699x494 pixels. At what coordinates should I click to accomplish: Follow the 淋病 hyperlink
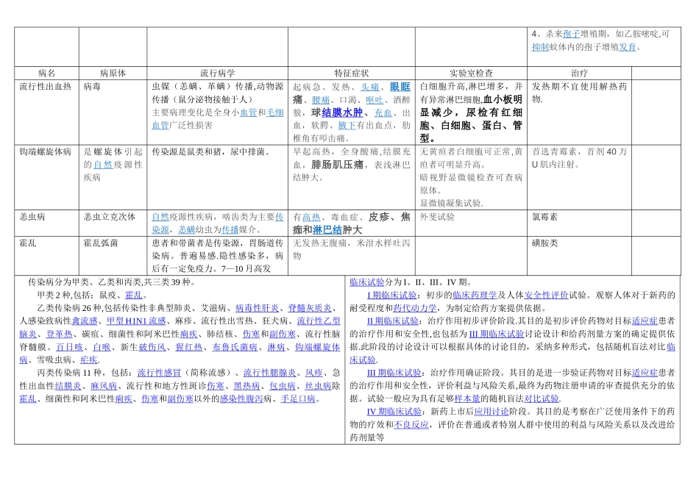(x=276, y=346)
